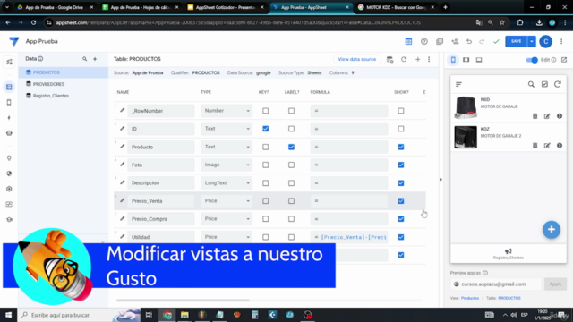Switch preview to tablet layout
Screen dimensions: 573x322
tap(466, 60)
